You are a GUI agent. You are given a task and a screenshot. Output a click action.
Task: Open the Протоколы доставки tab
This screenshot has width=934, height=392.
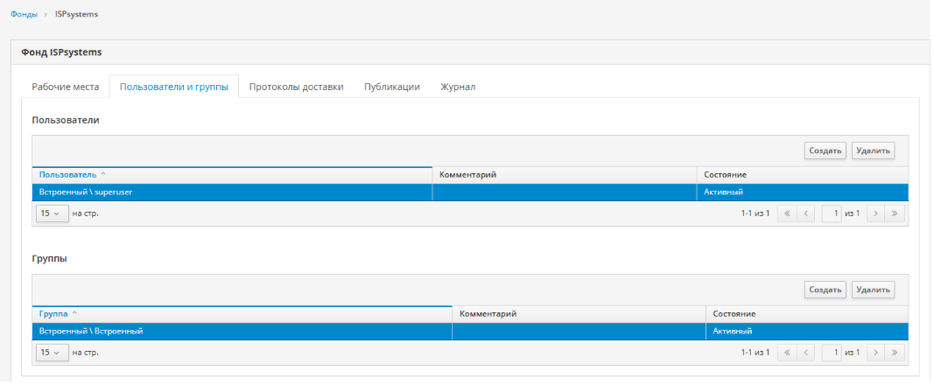click(297, 87)
